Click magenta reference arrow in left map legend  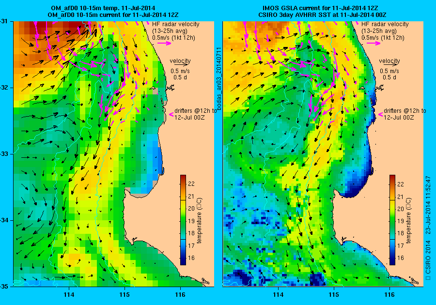[164, 43]
